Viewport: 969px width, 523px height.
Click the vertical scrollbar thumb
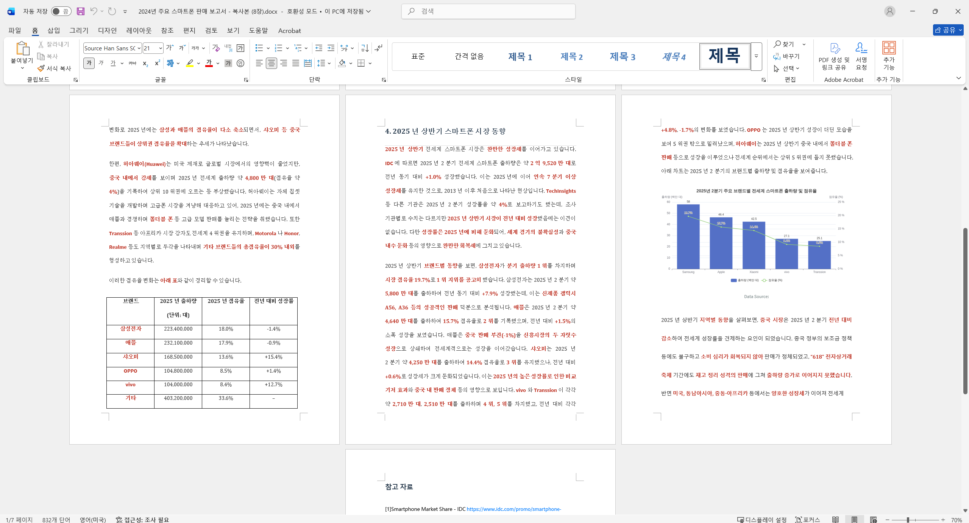(965, 311)
